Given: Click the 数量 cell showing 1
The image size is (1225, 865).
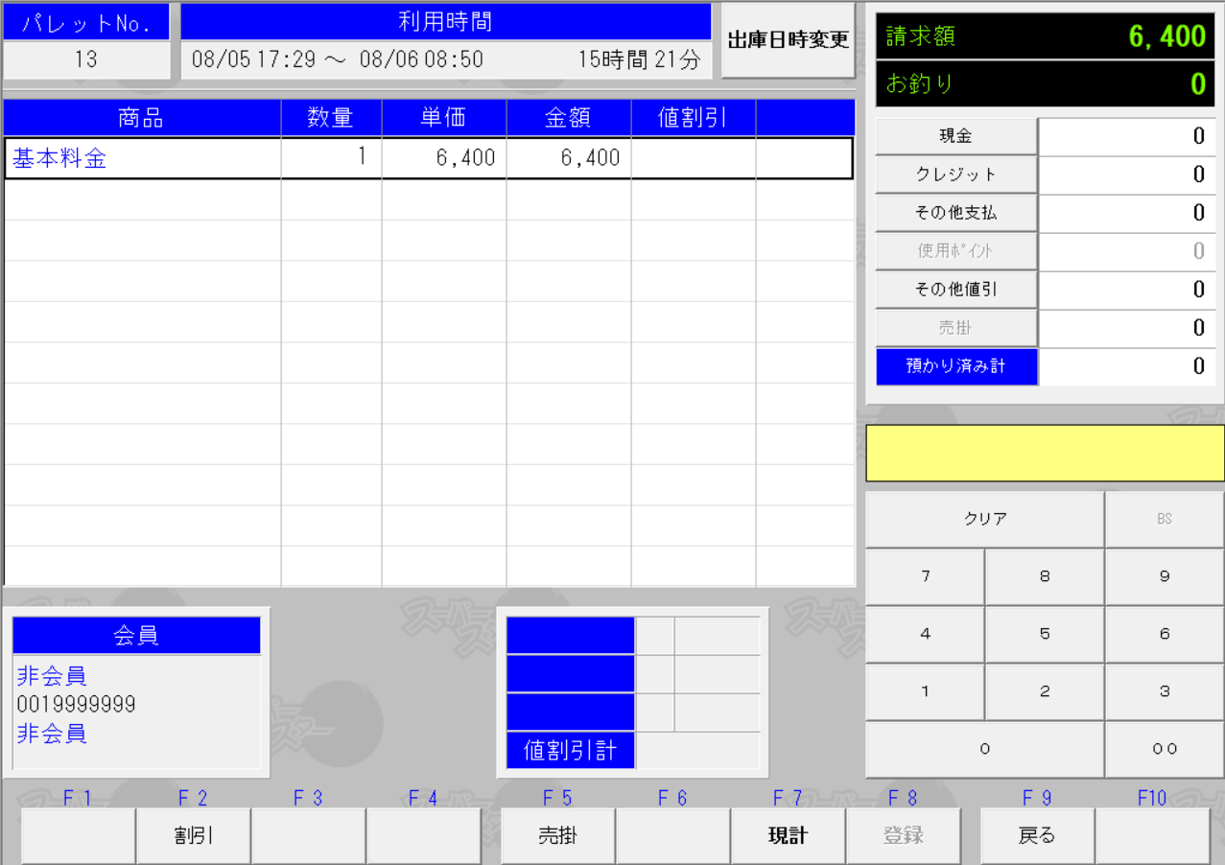Looking at the screenshot, I should (x=332, y=158).
